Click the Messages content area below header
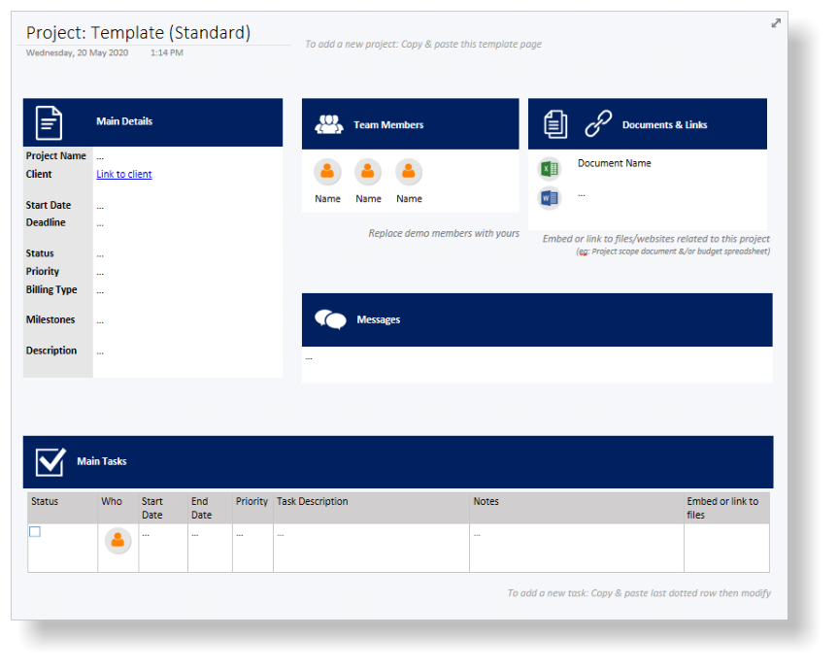The height and width of the screenshot is (670, 838). point(537,364)
